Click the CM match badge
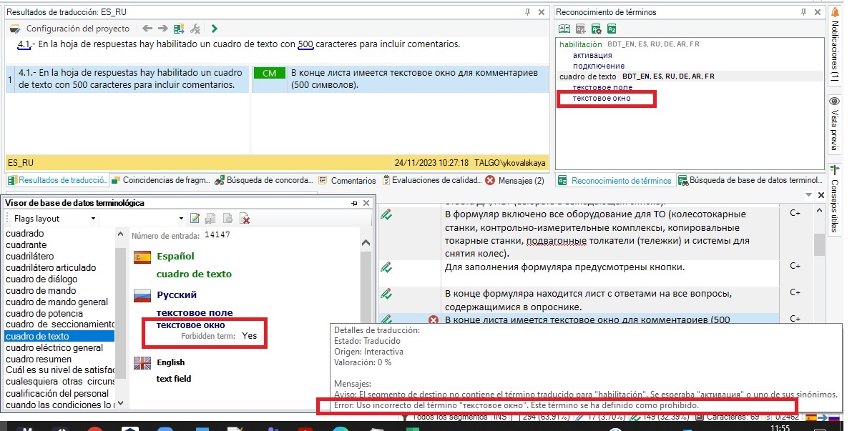The height and width of the screenshot is (431, 852). 270,73
